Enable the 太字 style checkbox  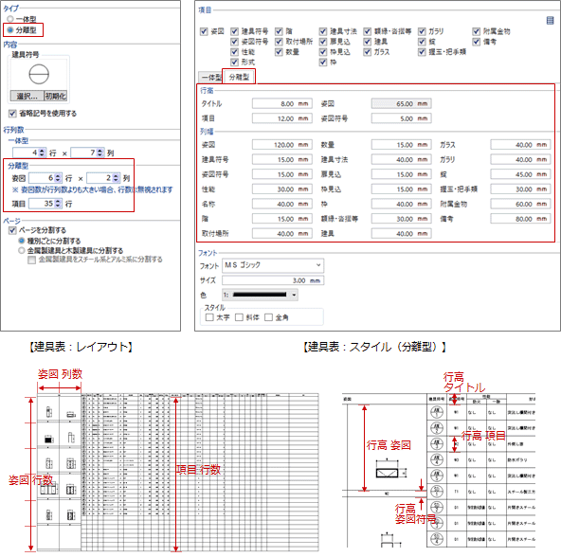(209, 317)
